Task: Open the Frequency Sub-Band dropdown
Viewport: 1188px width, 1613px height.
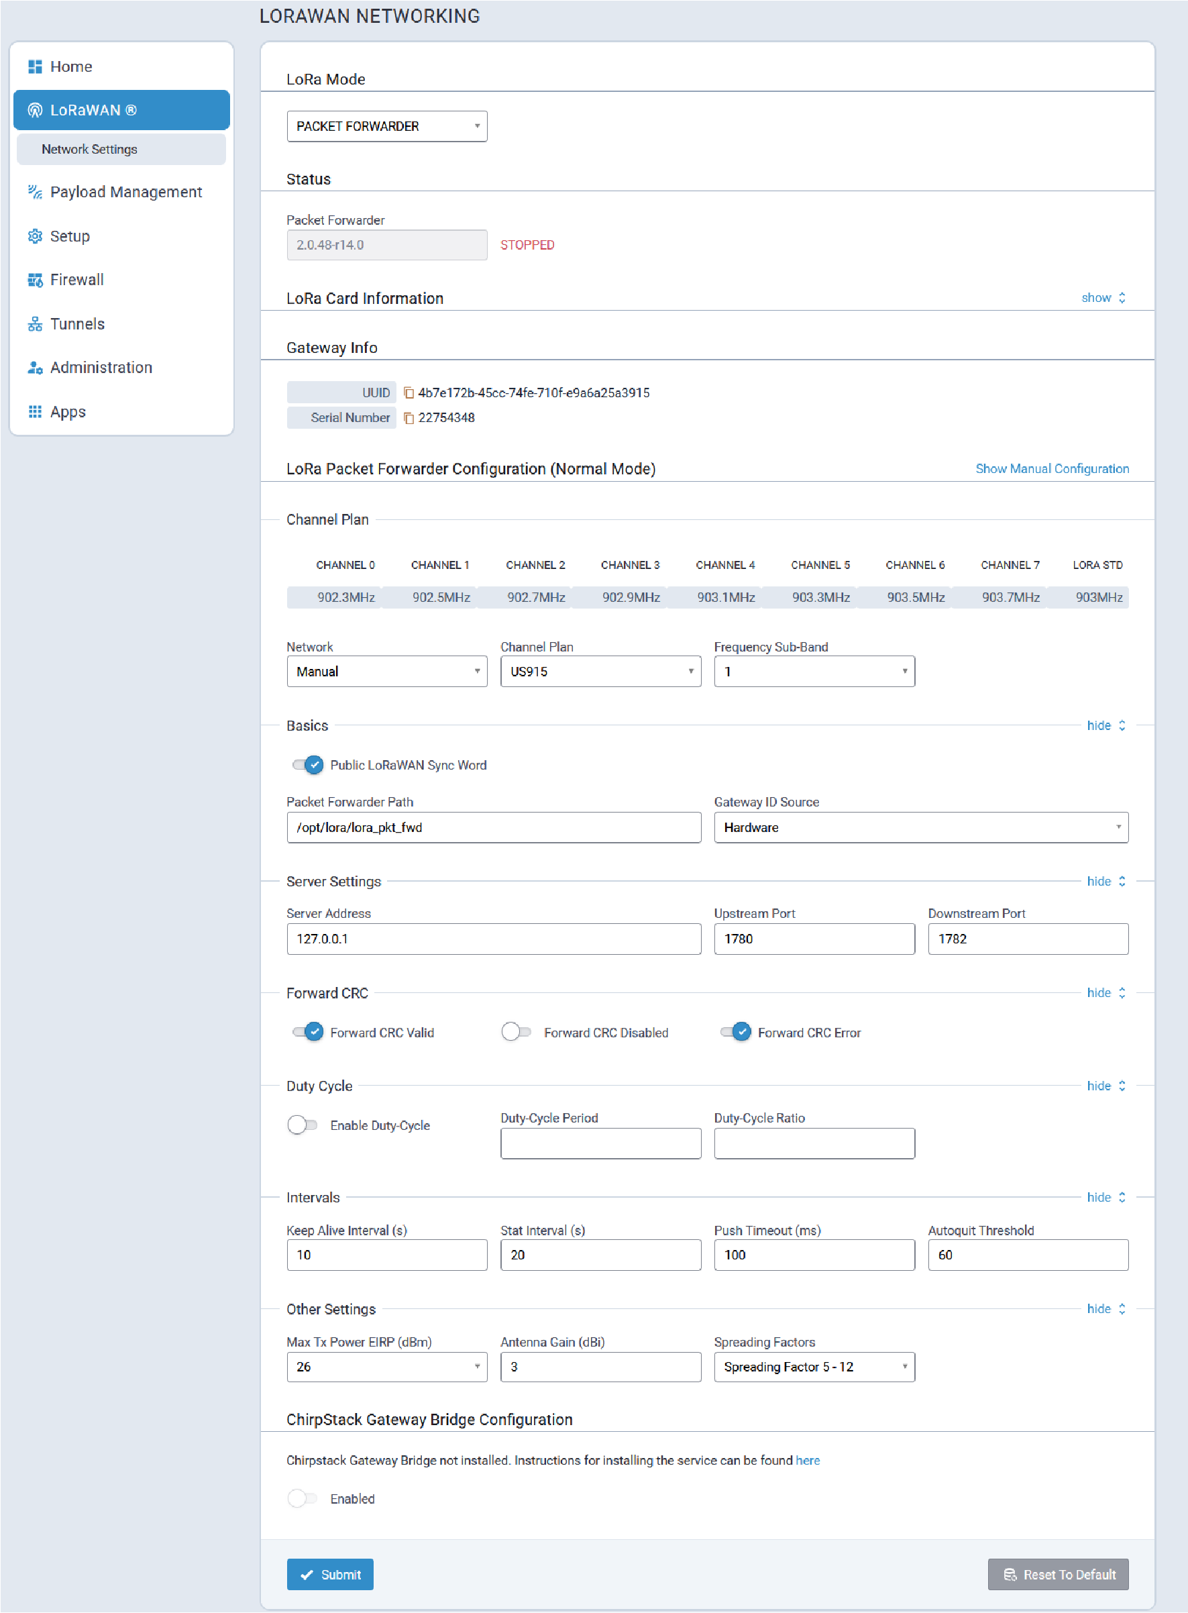Action: tap(813, 672)
